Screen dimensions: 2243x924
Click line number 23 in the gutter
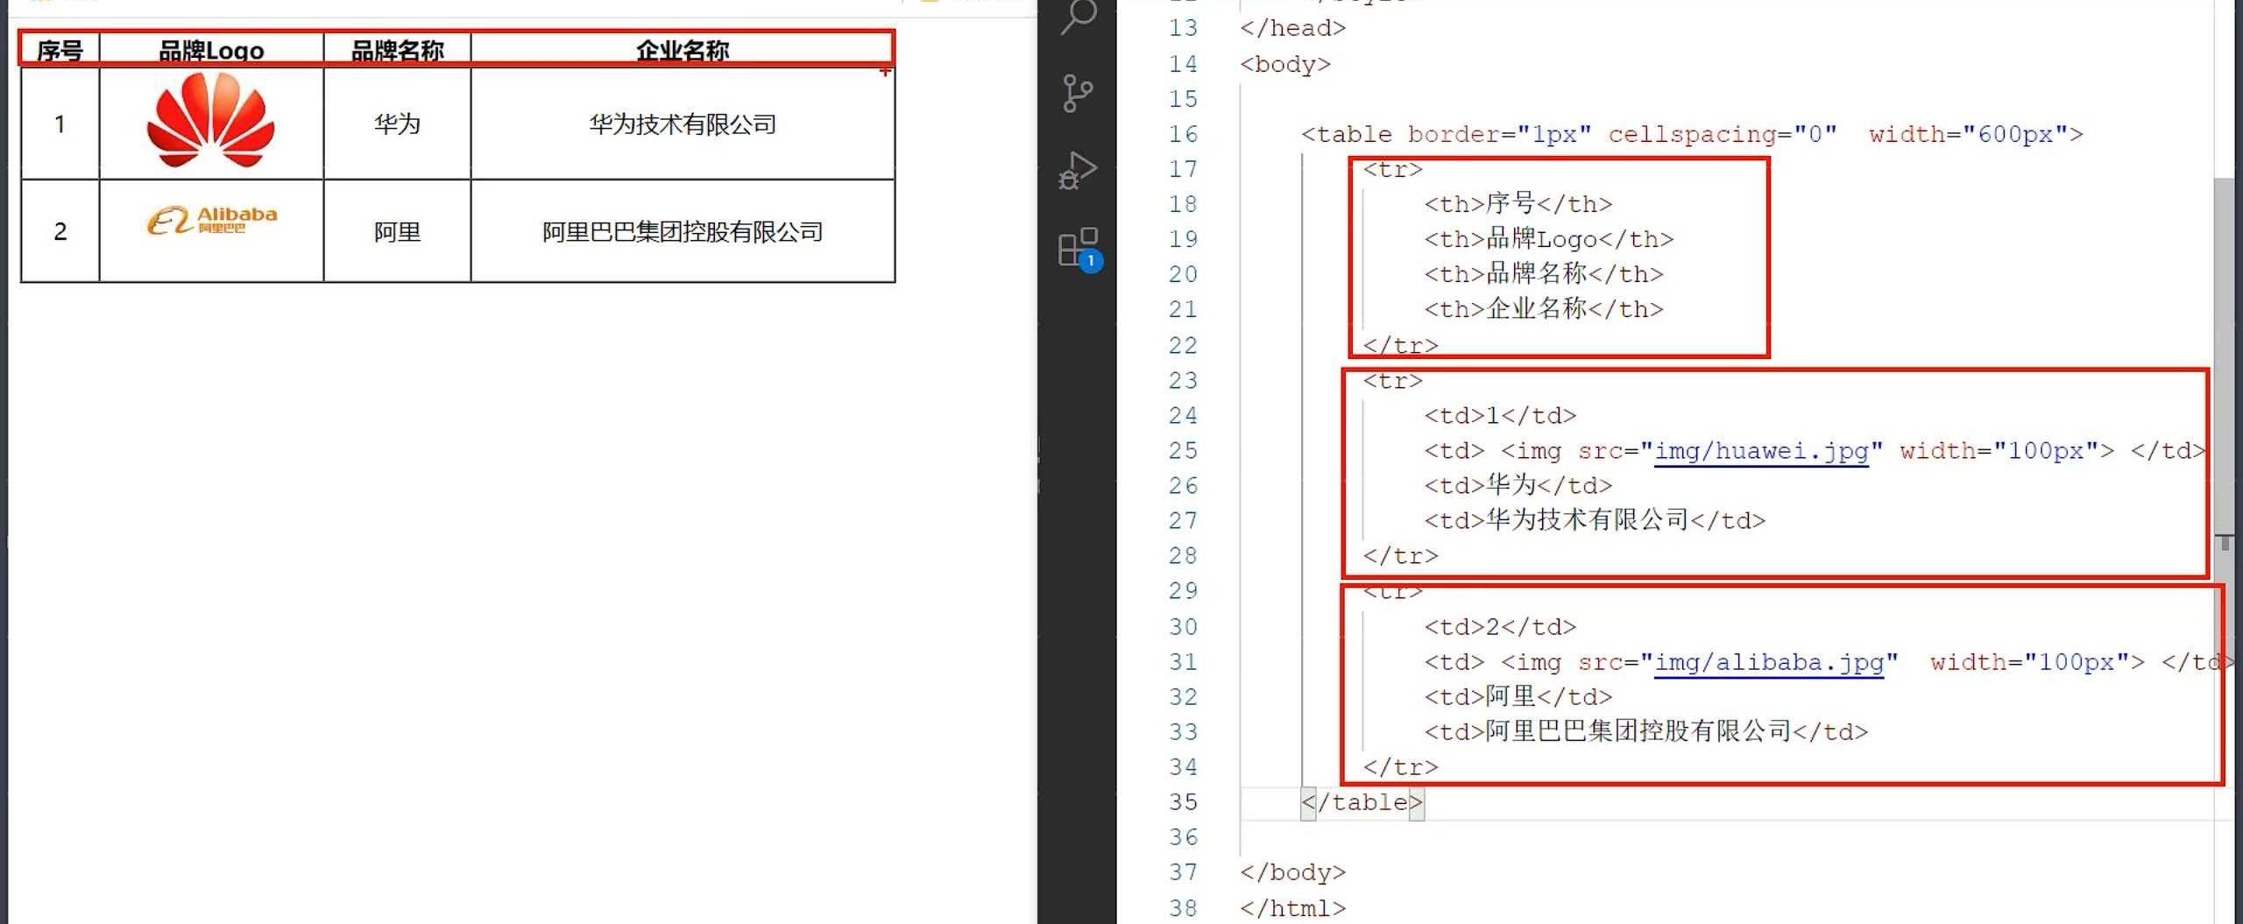point(1183,380)
